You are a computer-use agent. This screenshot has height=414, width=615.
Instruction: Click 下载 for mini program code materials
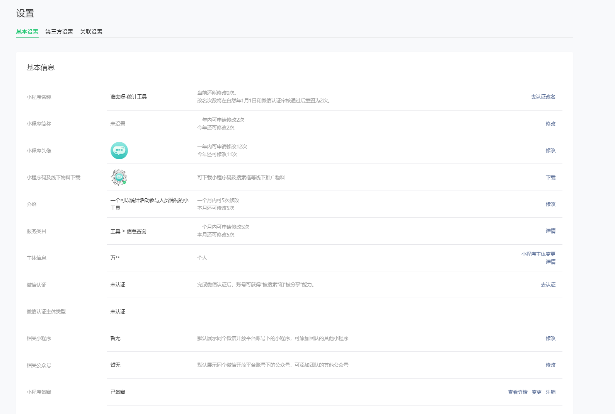[550, 177]
